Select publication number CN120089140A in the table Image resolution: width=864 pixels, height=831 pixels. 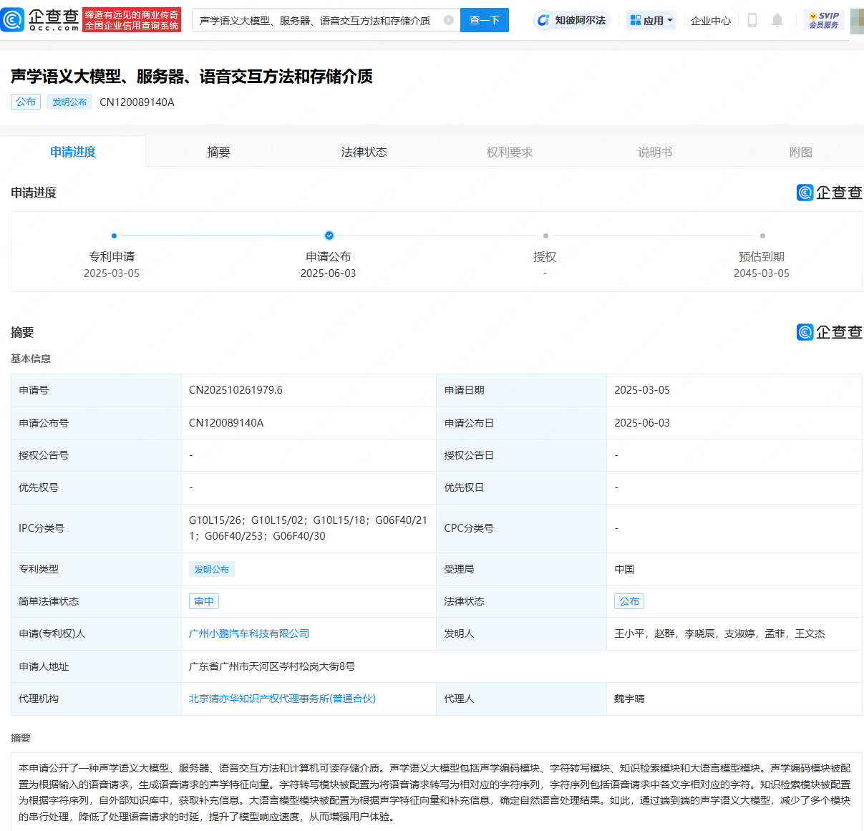point(226,423)
